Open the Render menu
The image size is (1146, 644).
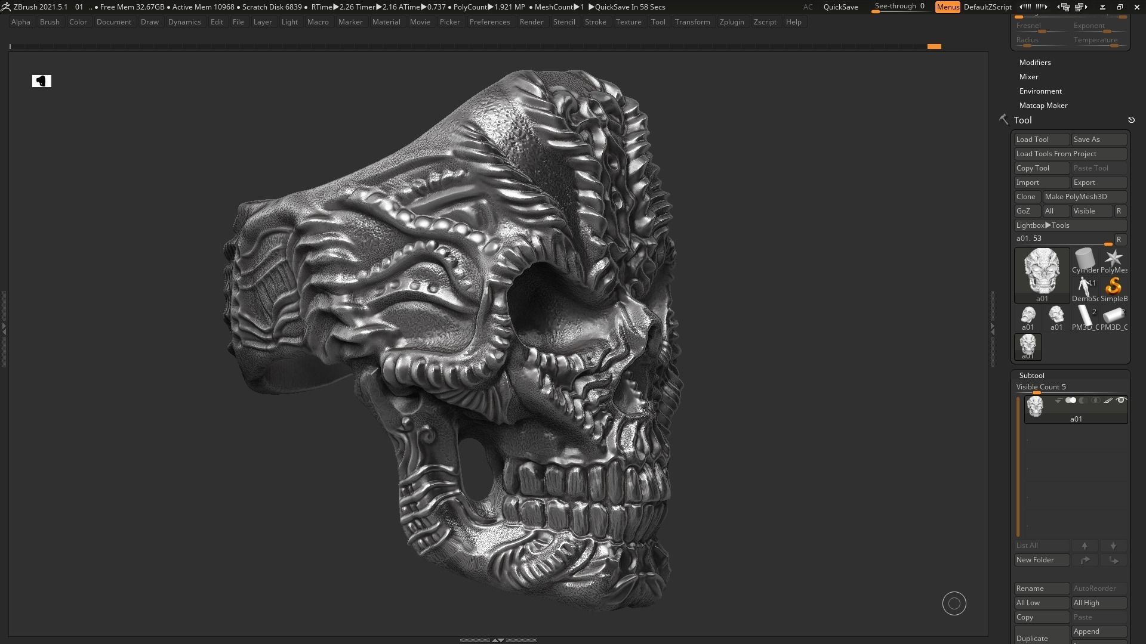coord(531,22)
